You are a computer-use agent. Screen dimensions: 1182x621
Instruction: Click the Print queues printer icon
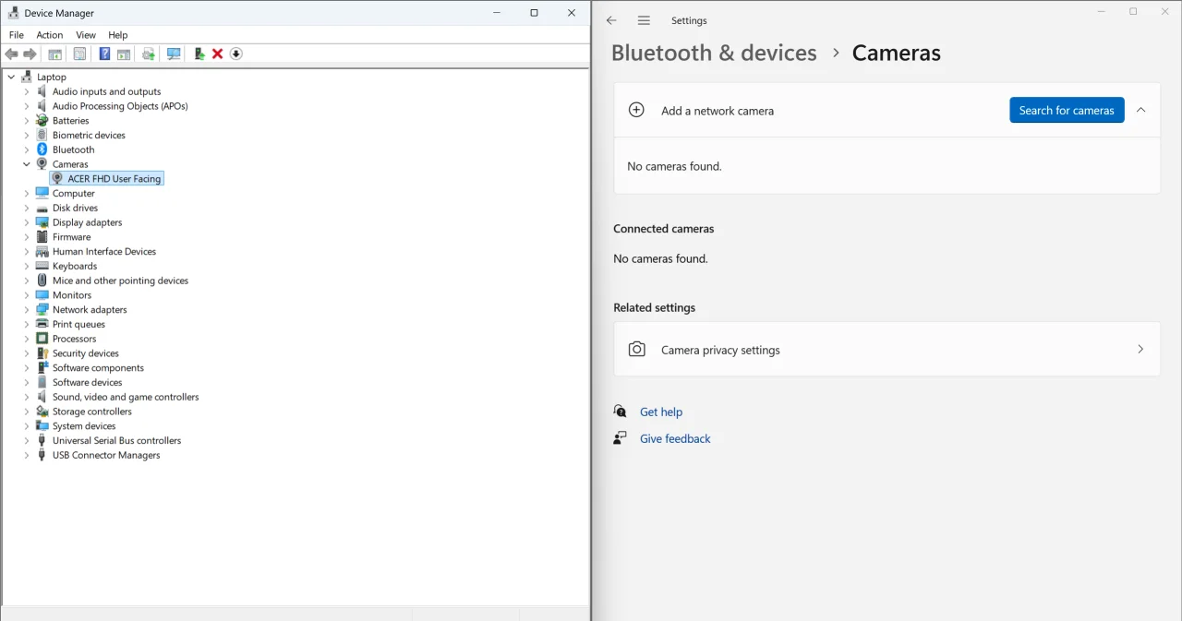pos(42,324)
